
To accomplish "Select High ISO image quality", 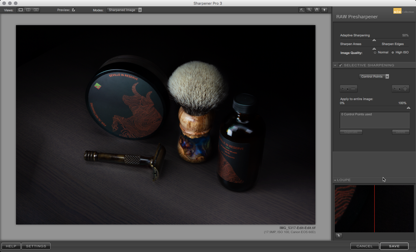I will point(393,52).
